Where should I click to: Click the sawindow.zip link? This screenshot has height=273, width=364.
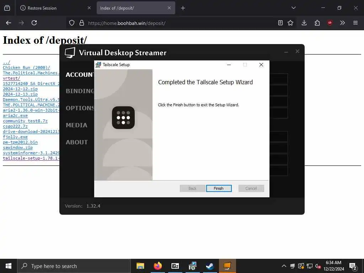(x=18, y=148)
